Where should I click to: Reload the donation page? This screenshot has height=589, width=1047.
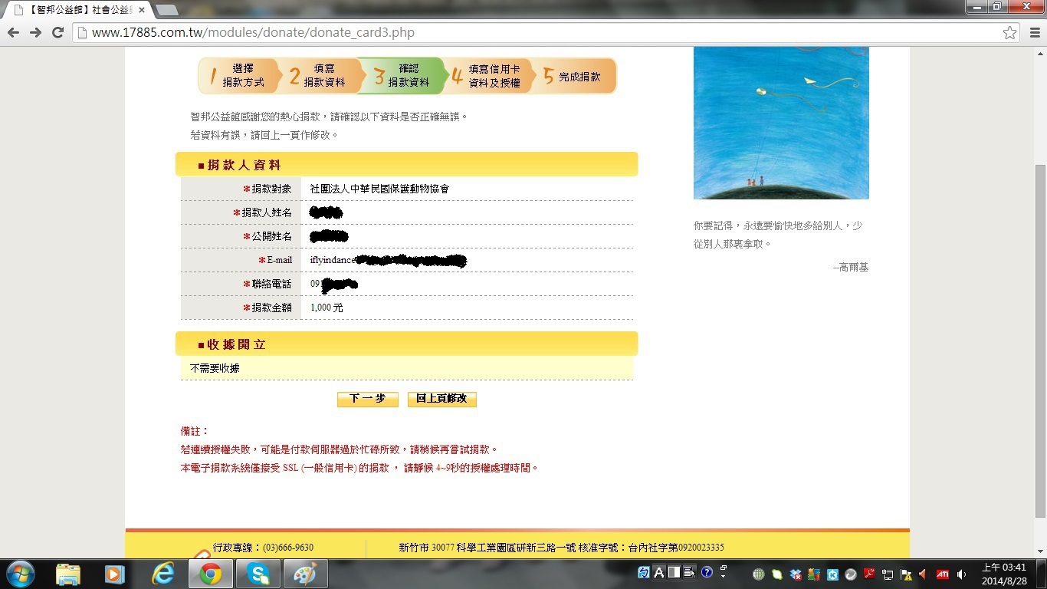57,32
